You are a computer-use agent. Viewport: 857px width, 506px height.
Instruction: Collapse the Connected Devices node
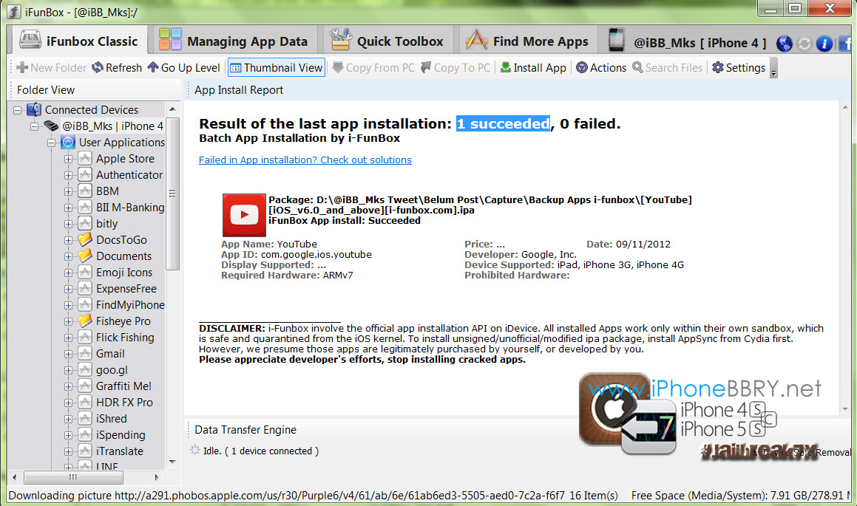tap(18, 110)
